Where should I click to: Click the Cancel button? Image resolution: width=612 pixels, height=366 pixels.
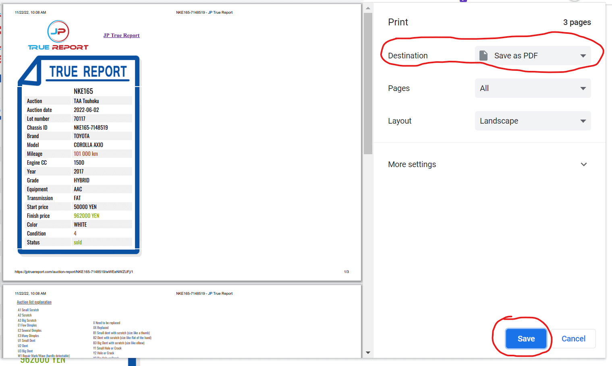point(573,339)
